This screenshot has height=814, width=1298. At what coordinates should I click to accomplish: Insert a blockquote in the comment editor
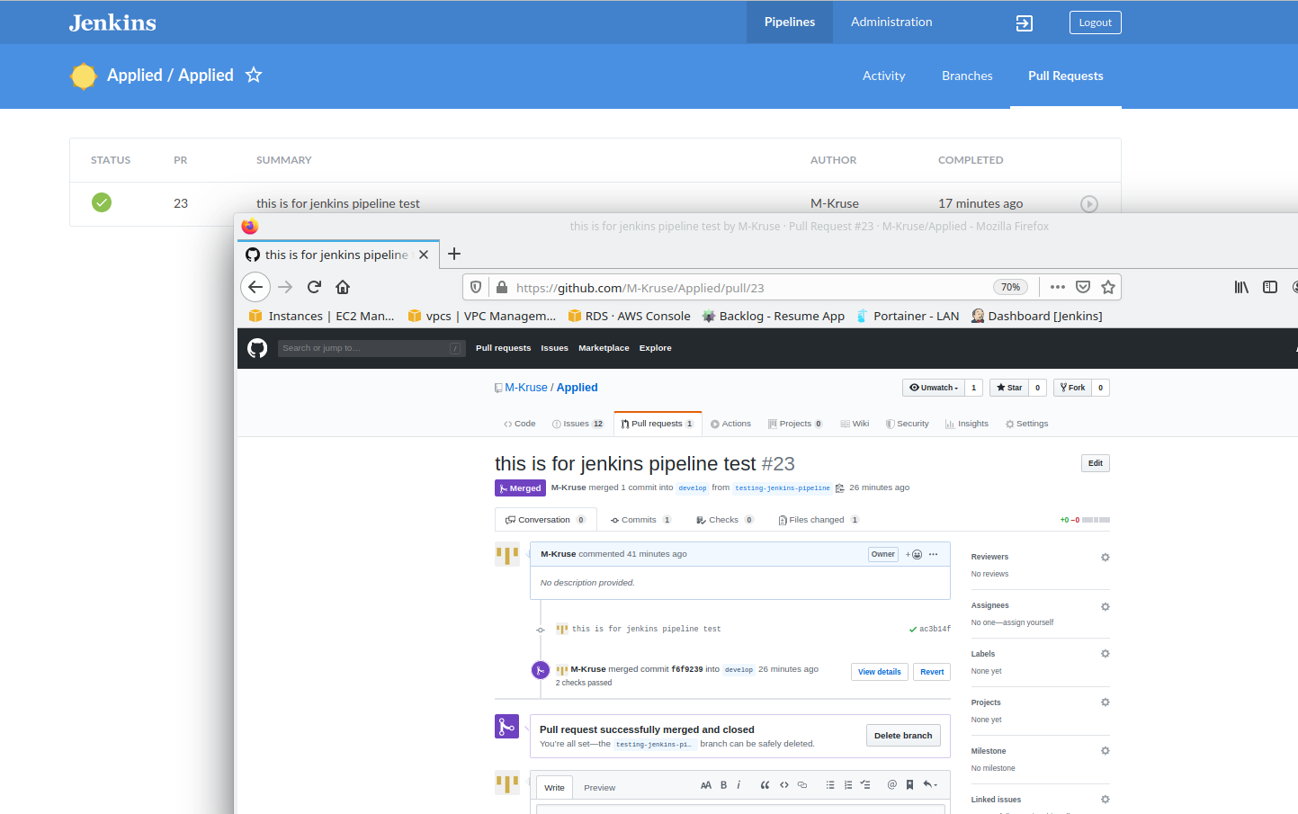765,784
